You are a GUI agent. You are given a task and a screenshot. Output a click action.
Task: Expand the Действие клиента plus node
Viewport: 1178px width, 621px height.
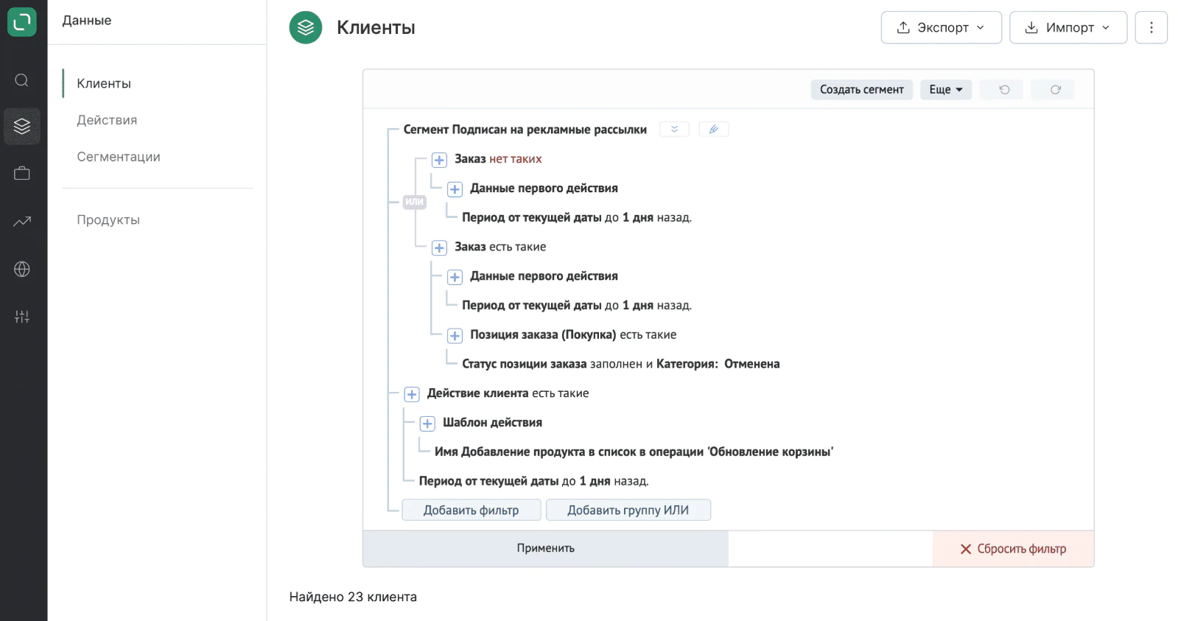point(412,394)
